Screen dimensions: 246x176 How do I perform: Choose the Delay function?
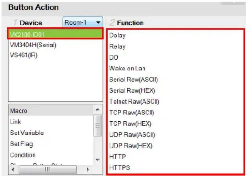click(117, 35)
